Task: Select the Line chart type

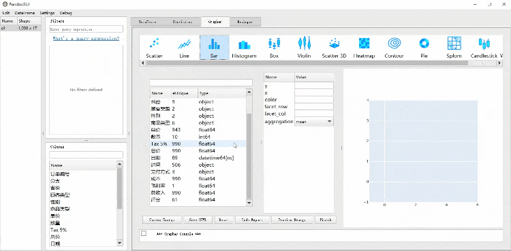Action: click(184, 48)
